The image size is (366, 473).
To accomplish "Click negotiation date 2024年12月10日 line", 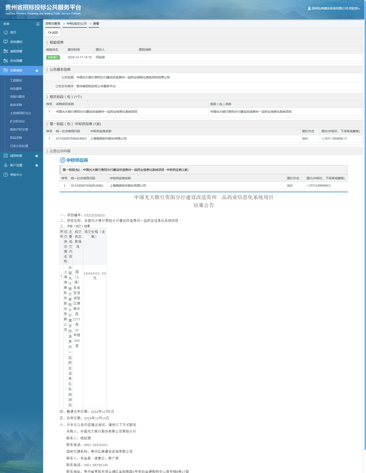I will coord(84,418).
